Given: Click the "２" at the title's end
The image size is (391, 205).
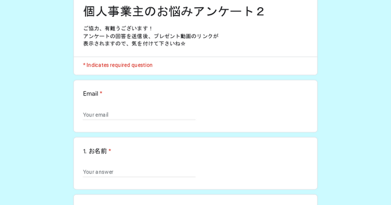Looking at the screenshot, I should pyautogui.click(x=260, y=12).
